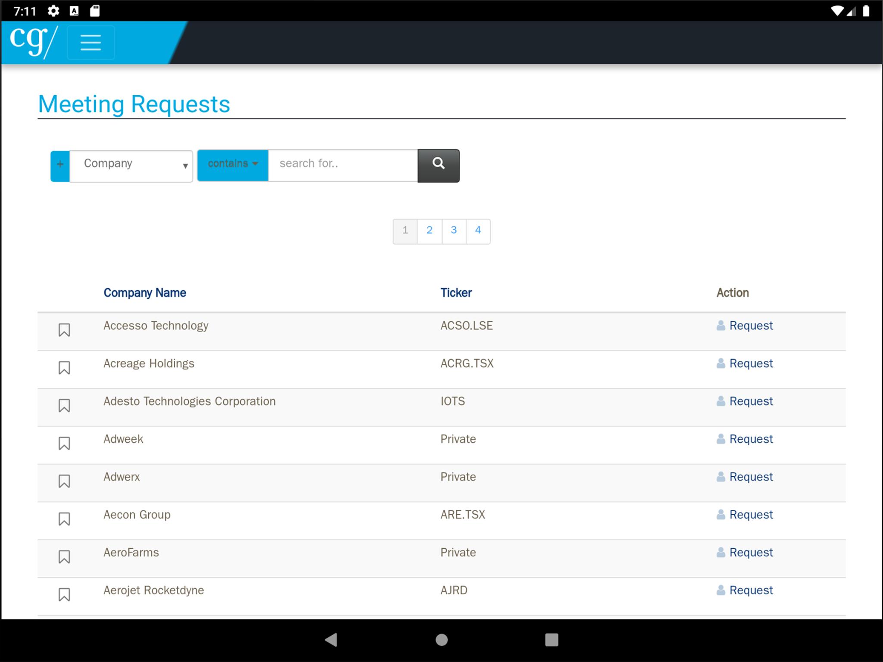Tap the Android recent apps button
The height and width of the screenshot is (662, 883).
point(552,640)
